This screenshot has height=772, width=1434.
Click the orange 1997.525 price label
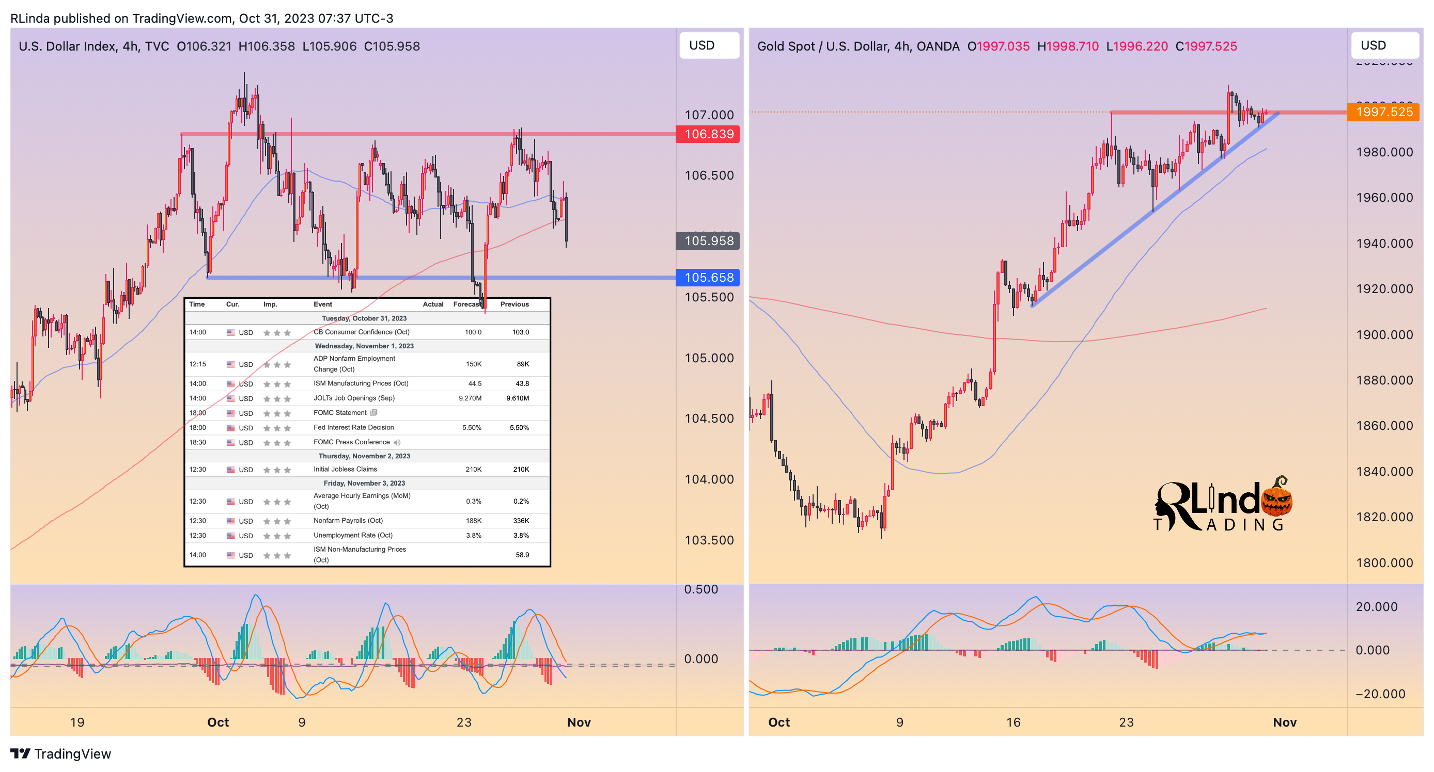(1383, 112)
